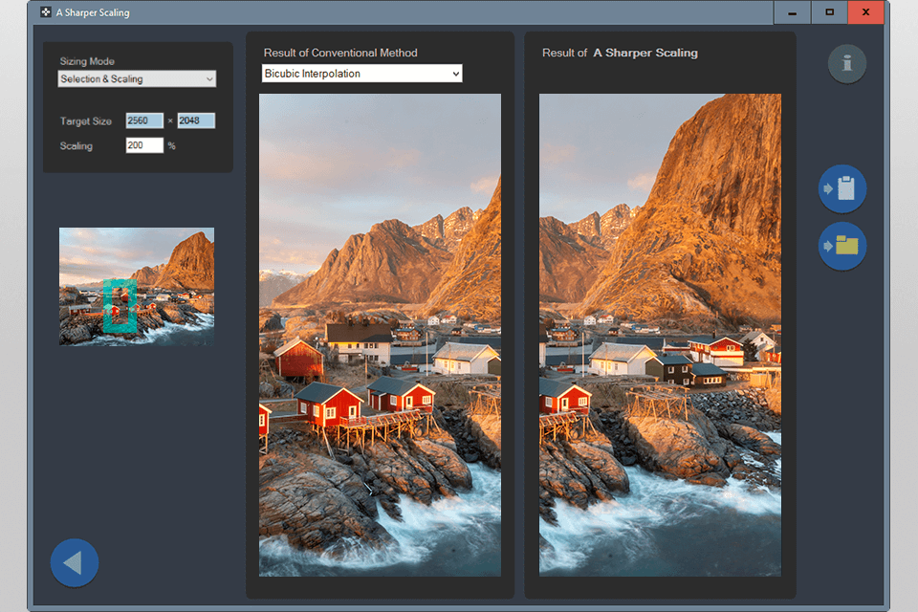Viewport: 918px width, 612px height.
Task: Open the info button
Action: pos(846,63)
